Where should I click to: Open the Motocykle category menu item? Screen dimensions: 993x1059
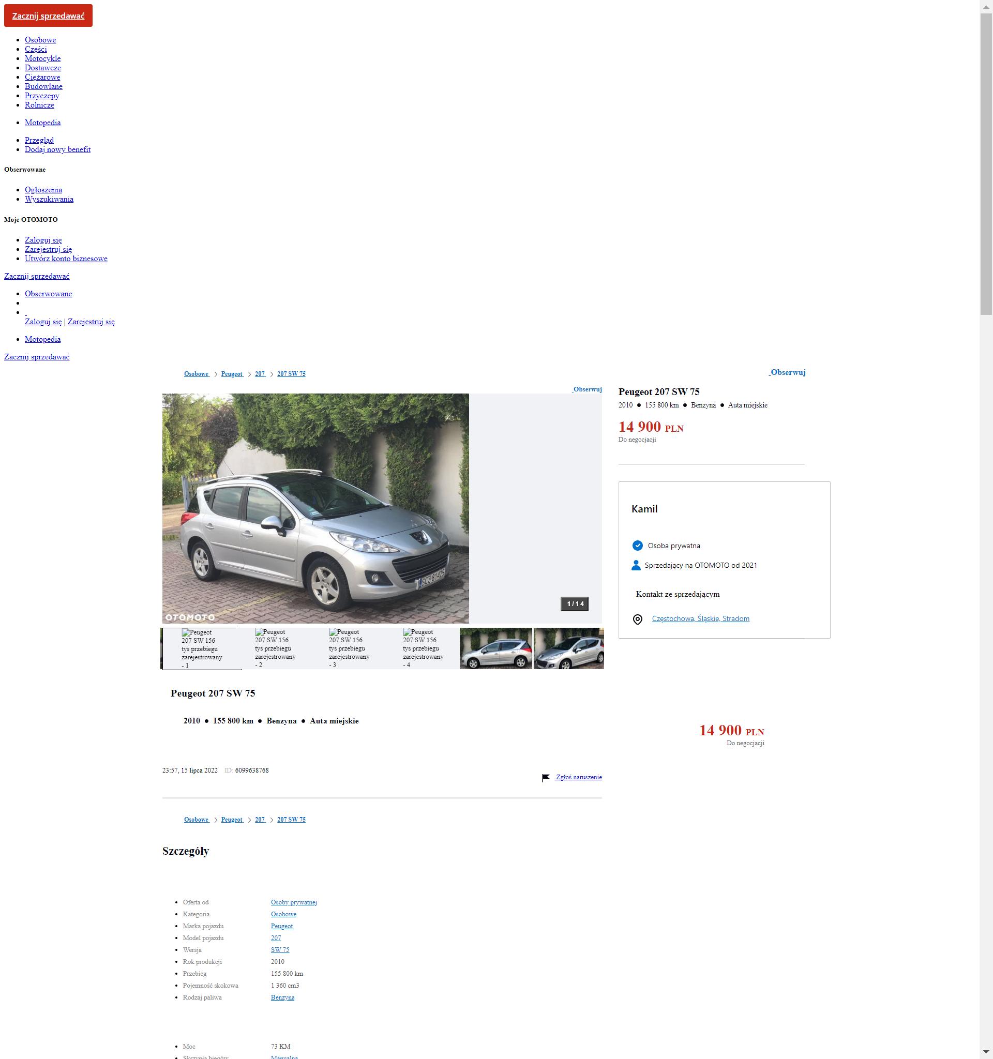[x=42, y=58]
